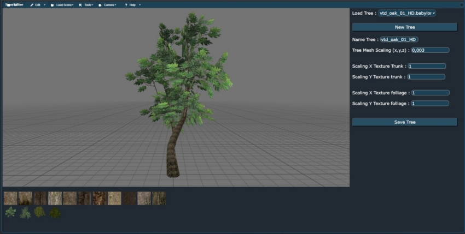The height and width of the screenshot is (234, 465).
Task: Open the Tools menu
Action: pyautogui.click(x=88, y=5)
